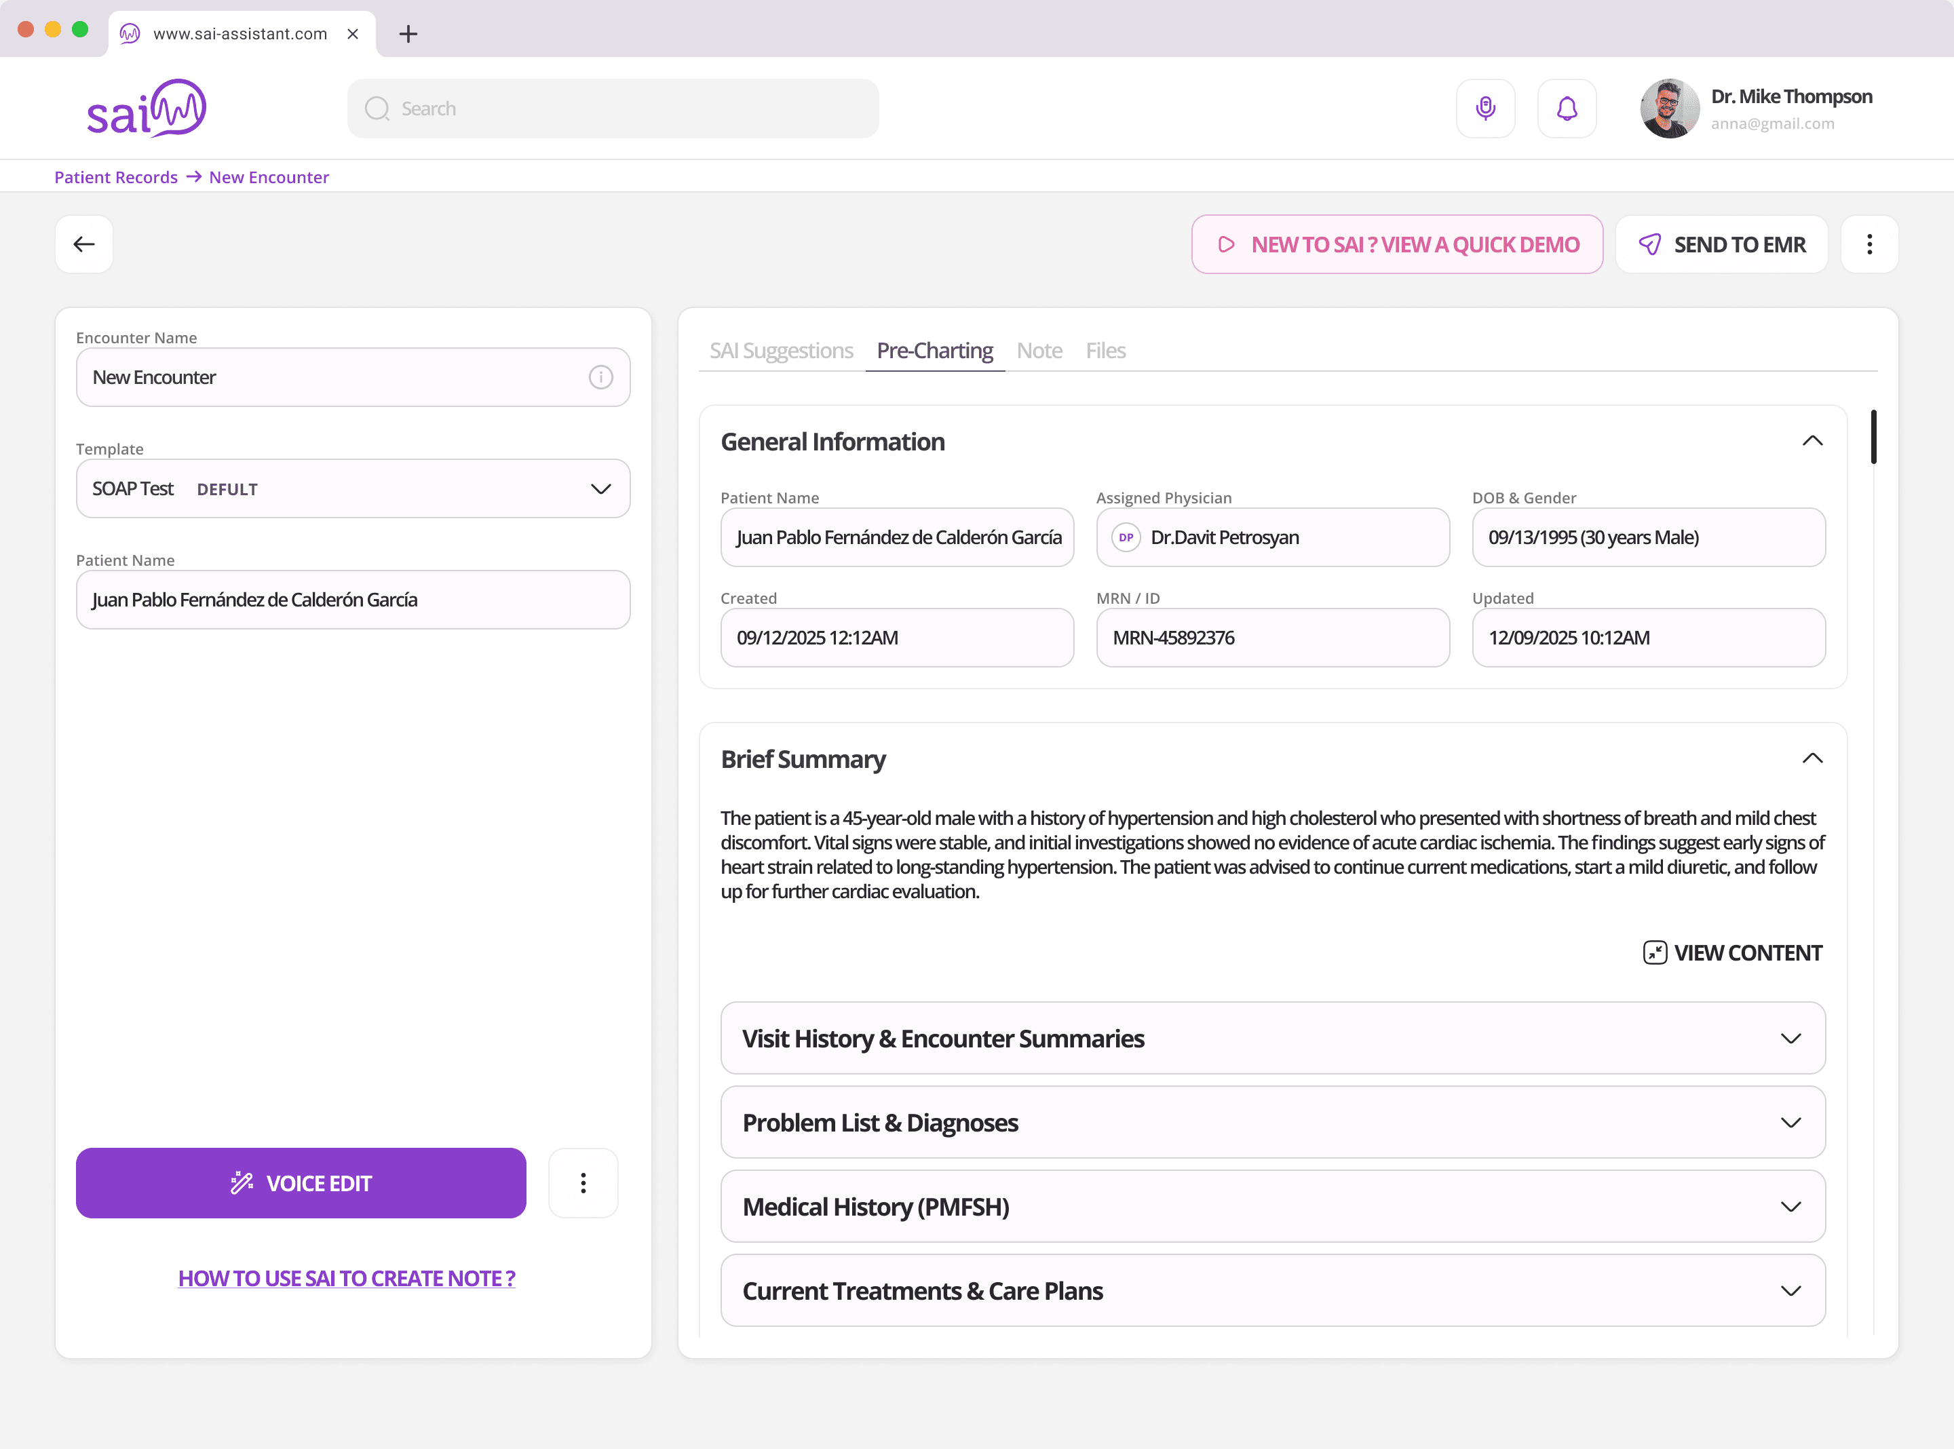
Task: Open the How to Use SAI to Create Note link
Action: point(347,1278)
